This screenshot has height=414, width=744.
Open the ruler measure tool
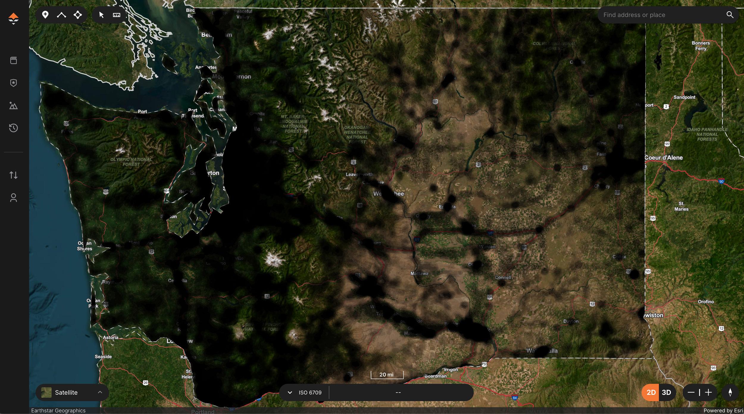[x=117, y=15]
